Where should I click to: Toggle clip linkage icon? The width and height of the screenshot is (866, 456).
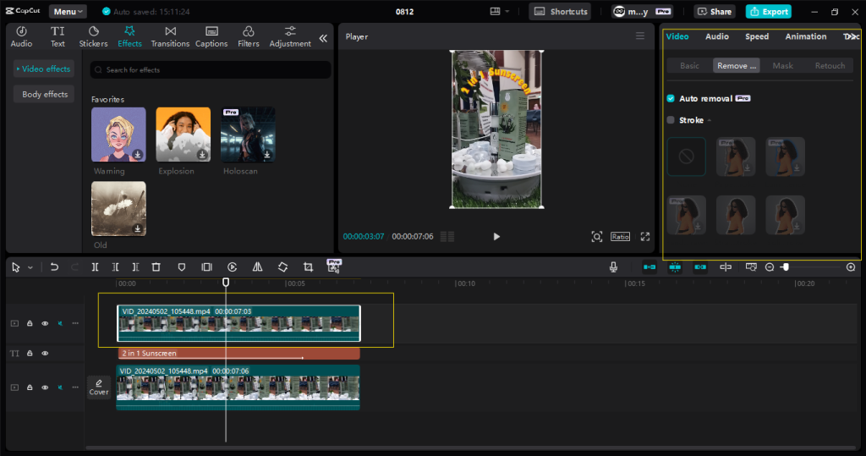[x=700, y=267]
